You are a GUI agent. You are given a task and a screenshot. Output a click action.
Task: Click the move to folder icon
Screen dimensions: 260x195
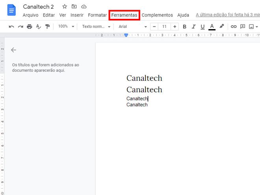click(74, 7)
